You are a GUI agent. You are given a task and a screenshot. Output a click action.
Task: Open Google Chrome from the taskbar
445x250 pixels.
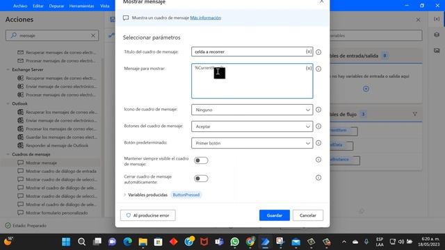(x=250, y=242)
